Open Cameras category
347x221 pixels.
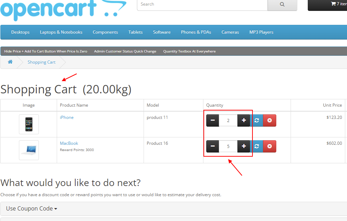(x=230, y=32)
